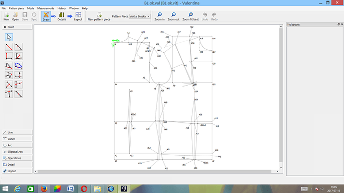The image size is (344, 193).
Task: Select point at distance and angle tool
Action: [x=9, y=47]
